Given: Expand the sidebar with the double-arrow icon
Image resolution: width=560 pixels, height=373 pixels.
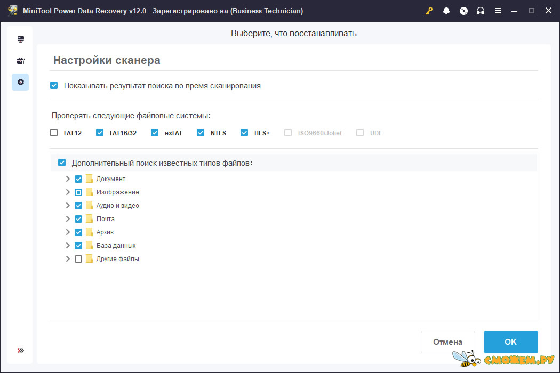Looking at the screenshot, I should [21, 351].
